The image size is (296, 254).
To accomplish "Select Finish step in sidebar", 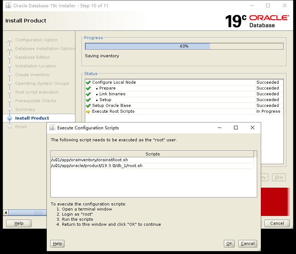I will point(21,127).
